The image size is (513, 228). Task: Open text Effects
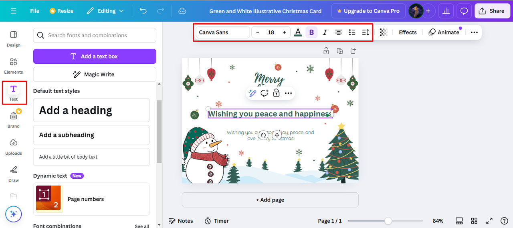point(408,32)
